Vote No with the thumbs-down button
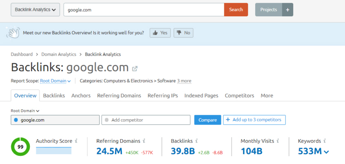The height and width of the screenshot is (164, 345). tap(184, 33)
